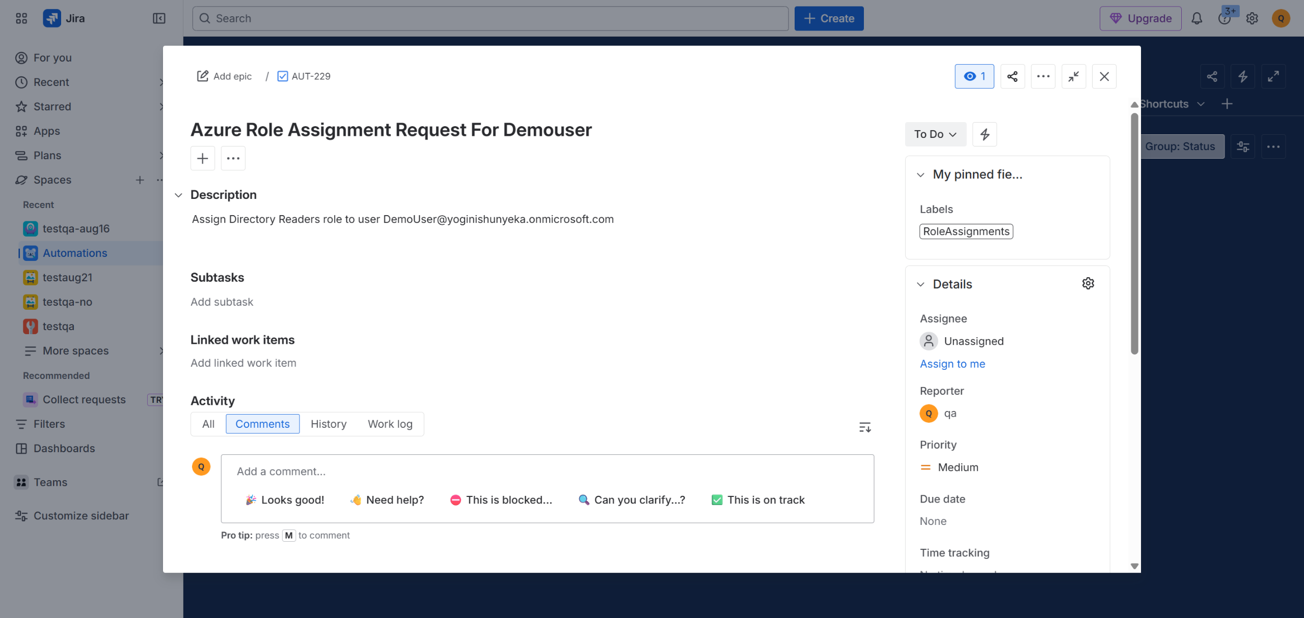The width and height of the screenshot is (1304, 618).
Task: Open the issue header more actions ellipsis
Action: pyautogui.click(x=1043, y=76)
